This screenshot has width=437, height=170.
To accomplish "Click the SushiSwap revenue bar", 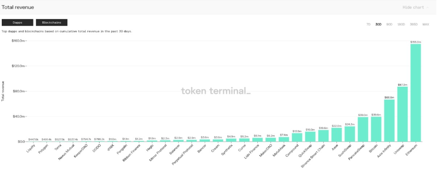I will coord(350,134).
